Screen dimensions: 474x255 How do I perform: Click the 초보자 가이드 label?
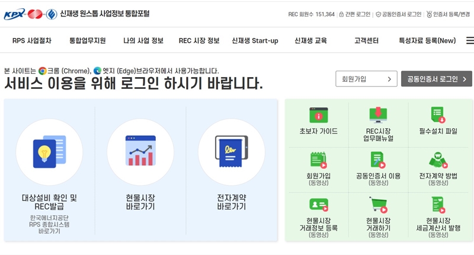(318, 131)
